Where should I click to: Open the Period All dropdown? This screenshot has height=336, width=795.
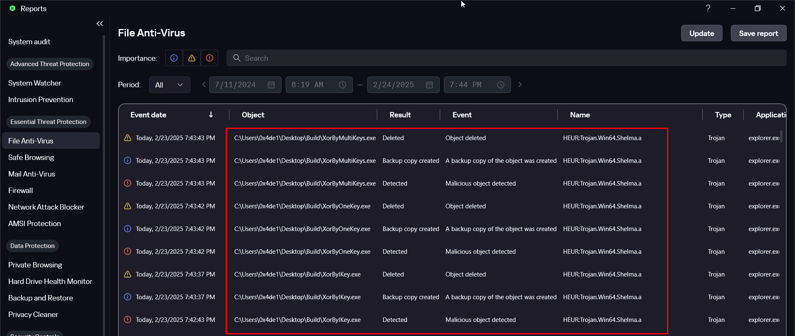pyautogui.click(x=170, y=85)
